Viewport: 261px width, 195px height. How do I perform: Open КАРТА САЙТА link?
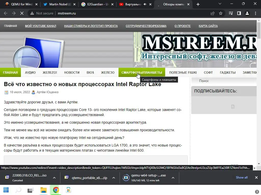(x=208, y=26)
